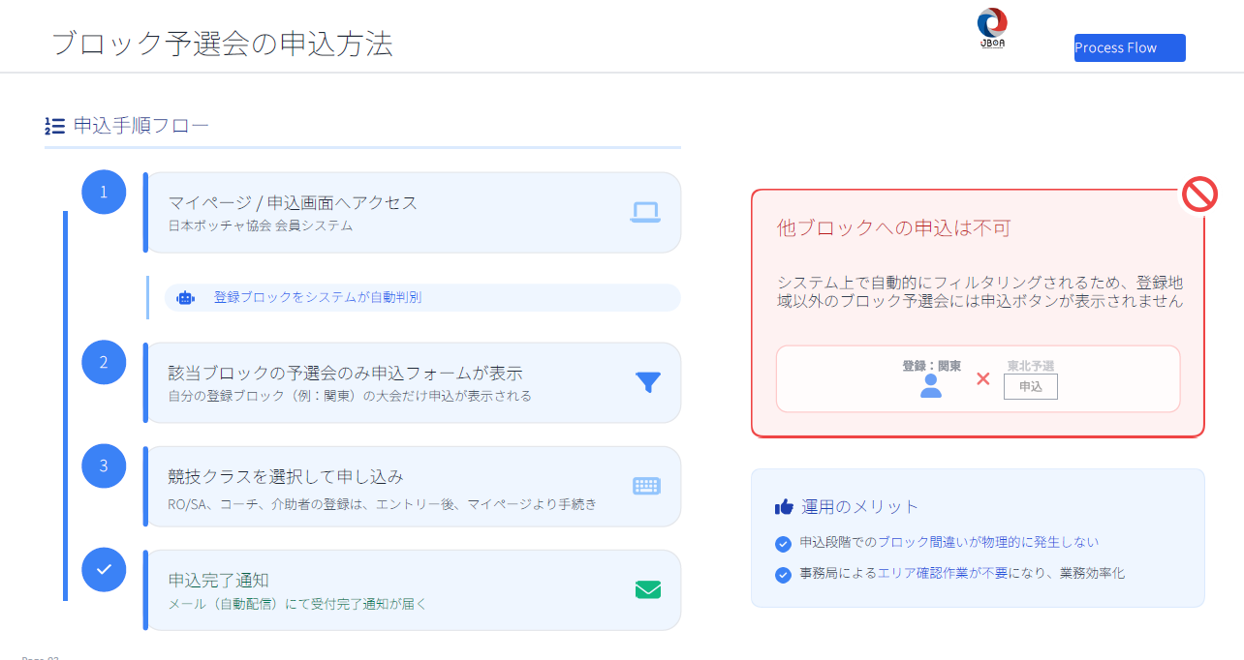Click the text RO/SA、コーチ、介助者の登録は
This screenshot has width=1244, height=660.
269,504
